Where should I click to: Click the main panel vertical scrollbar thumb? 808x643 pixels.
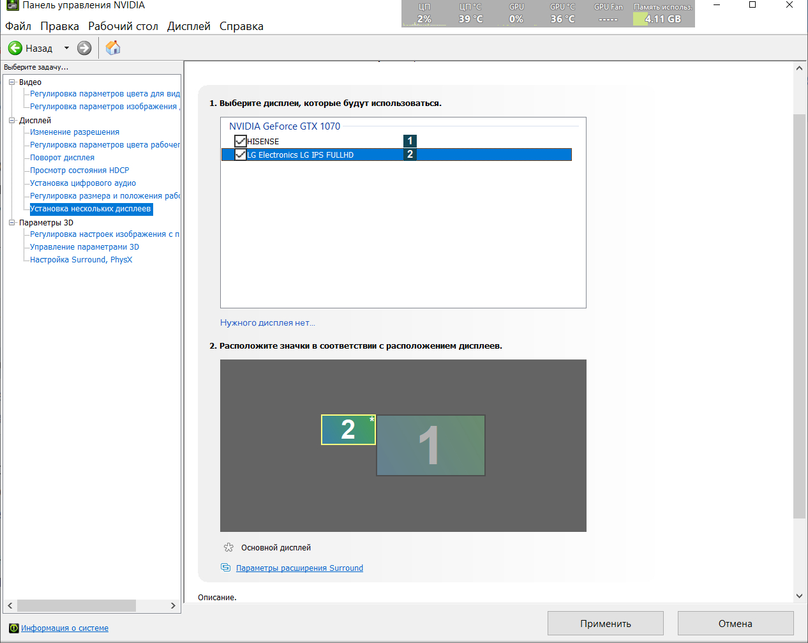[x=800, y=316]
